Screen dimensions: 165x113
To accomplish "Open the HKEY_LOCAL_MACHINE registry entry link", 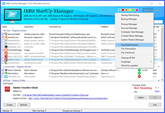I will (x=68, y=99).
